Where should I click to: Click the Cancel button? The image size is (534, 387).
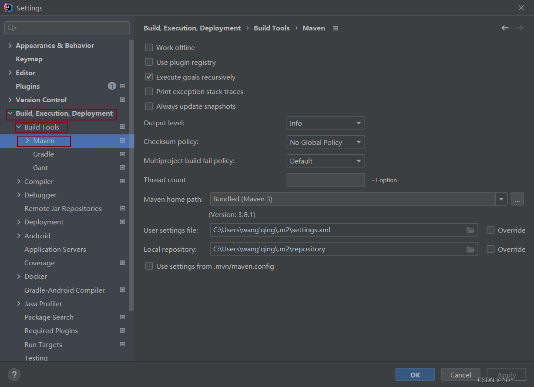[x=460, y=375]
